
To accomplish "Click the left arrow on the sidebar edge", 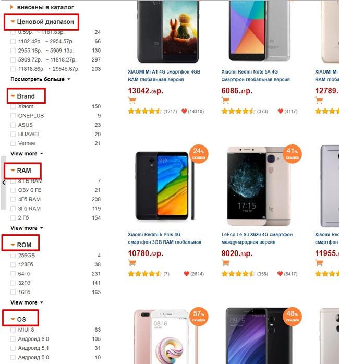I will [4, 183].
